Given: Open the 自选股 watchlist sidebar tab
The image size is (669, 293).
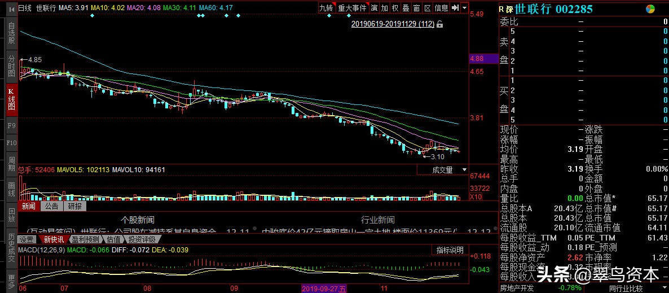Looking at the screenshot, I should coord(11,34).
